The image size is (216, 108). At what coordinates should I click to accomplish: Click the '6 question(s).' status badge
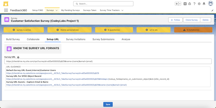pos(114,30)
